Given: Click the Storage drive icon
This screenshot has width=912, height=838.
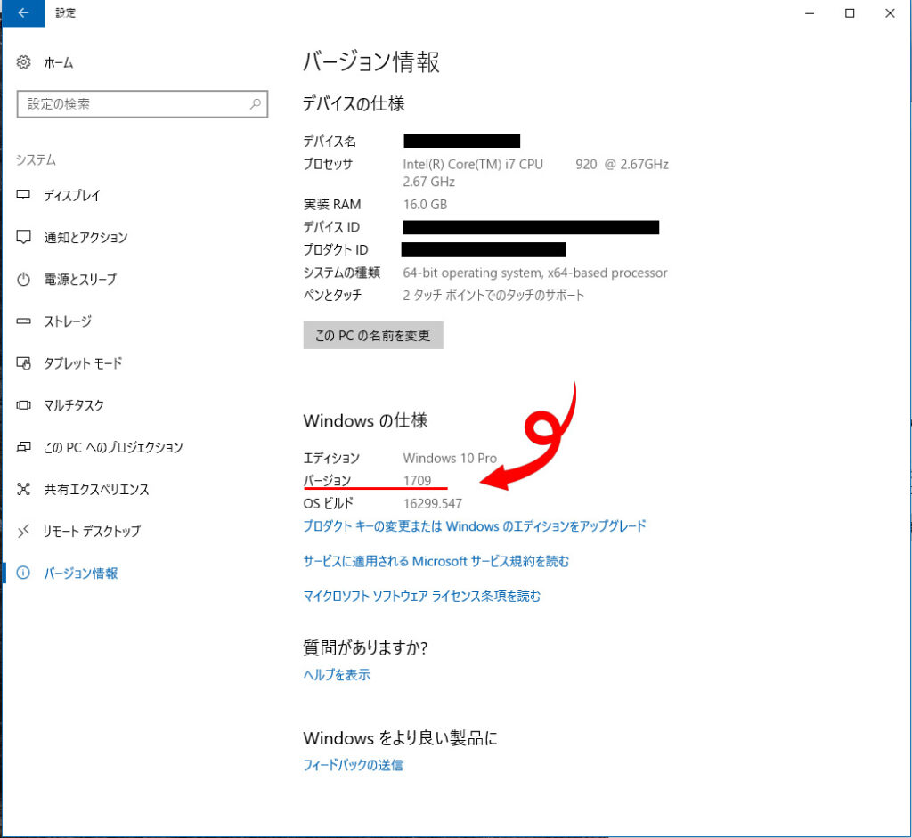Looking at the screenshot, I should (x=23, y=321).
